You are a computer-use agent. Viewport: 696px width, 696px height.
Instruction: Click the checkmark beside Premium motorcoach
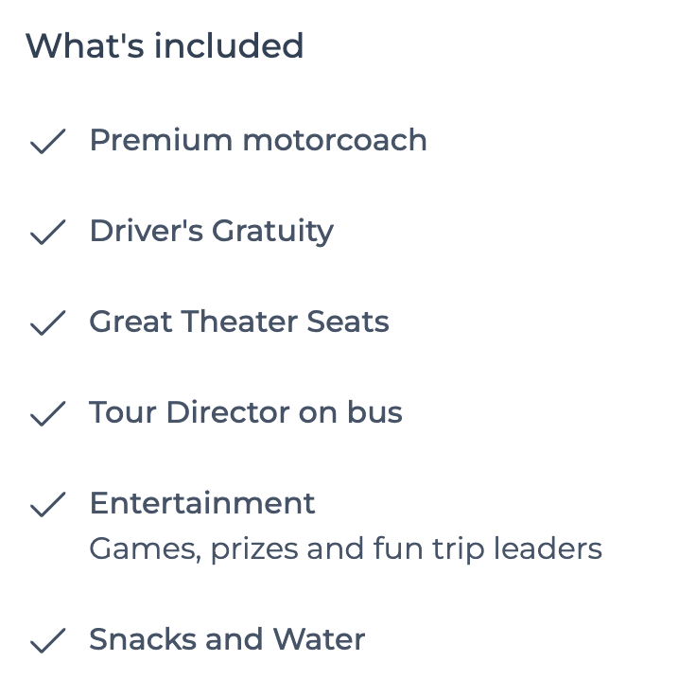[x=48, y=142]
